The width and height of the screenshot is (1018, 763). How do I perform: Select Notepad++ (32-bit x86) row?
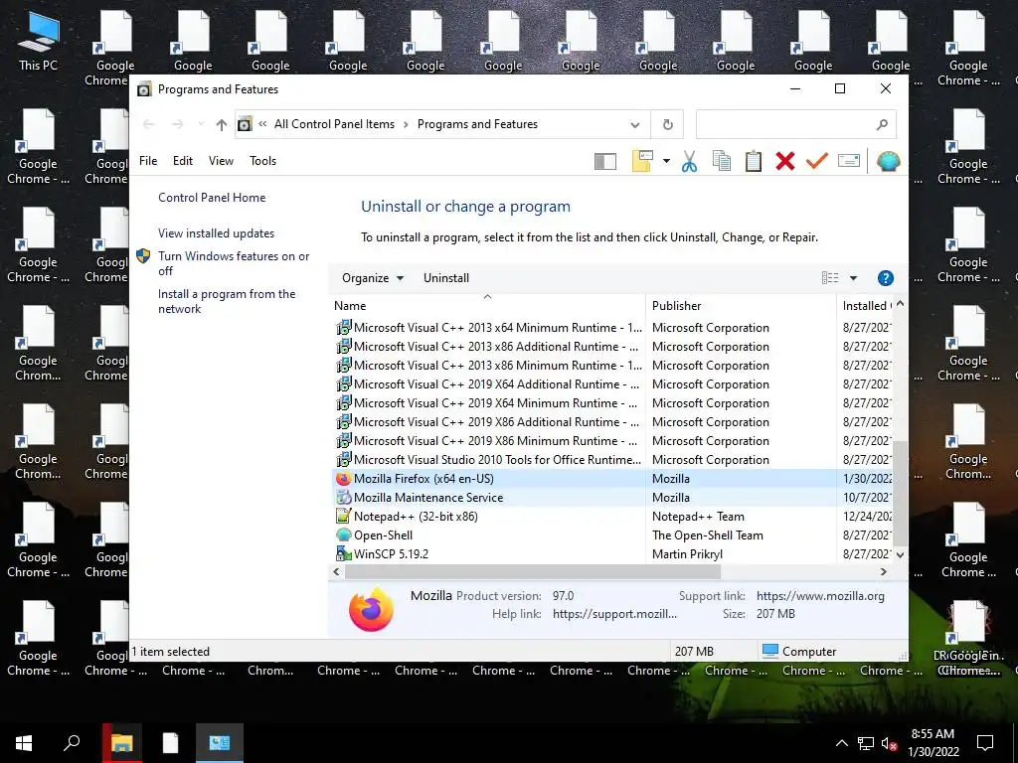tap(612, 517)
